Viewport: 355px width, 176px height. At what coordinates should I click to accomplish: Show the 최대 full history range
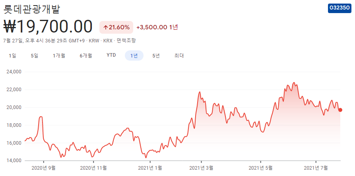tap(179, 56)
